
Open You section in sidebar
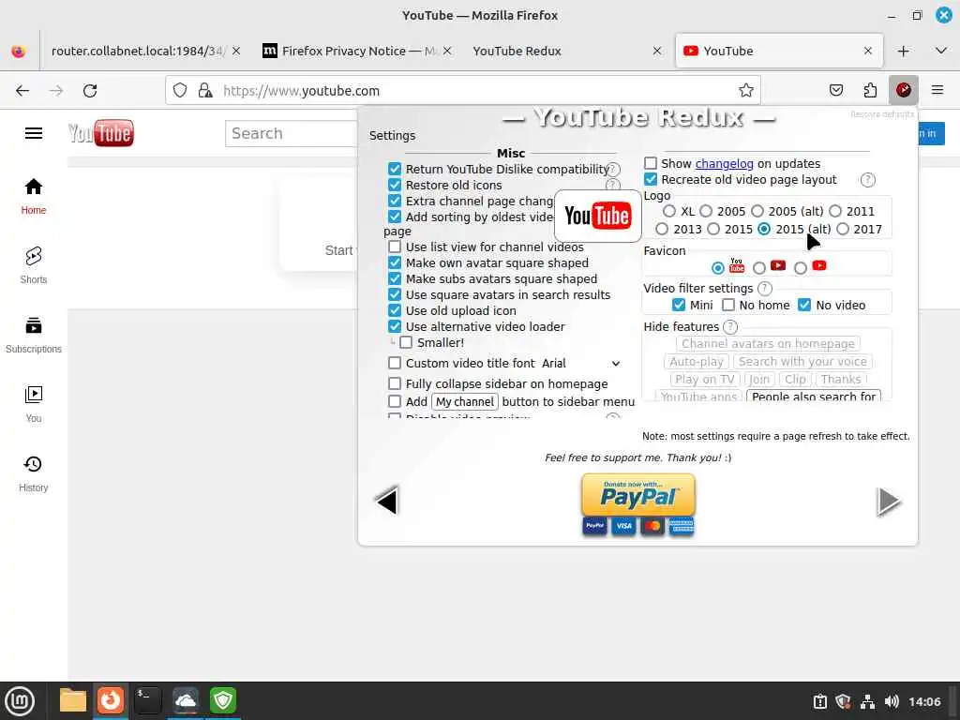pos(34,404)
